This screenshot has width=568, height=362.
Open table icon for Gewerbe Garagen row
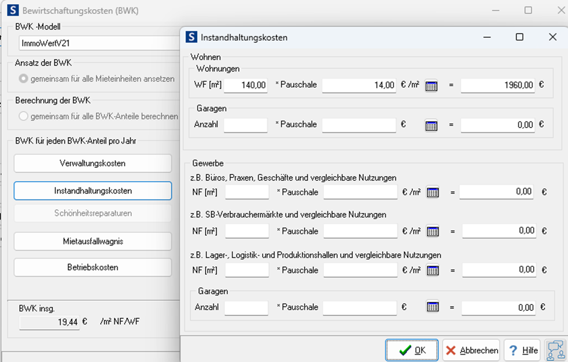tap(432, 307)
